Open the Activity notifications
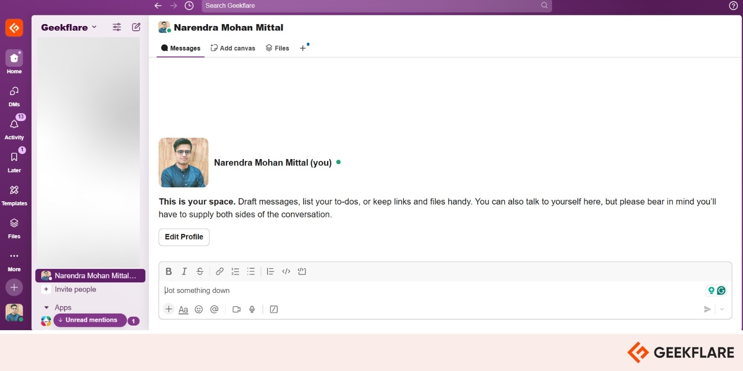743x371 pixels. 14,128
